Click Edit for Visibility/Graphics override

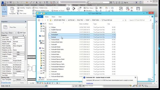click(x=18, y=52)
